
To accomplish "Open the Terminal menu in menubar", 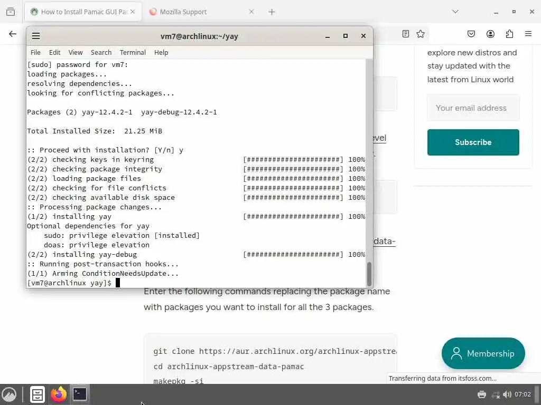I will (133, 52).
